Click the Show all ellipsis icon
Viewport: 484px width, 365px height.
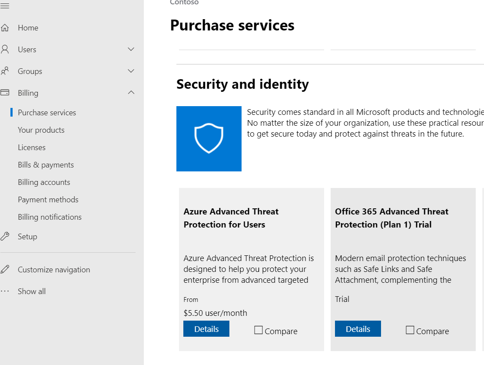(5, 291)
